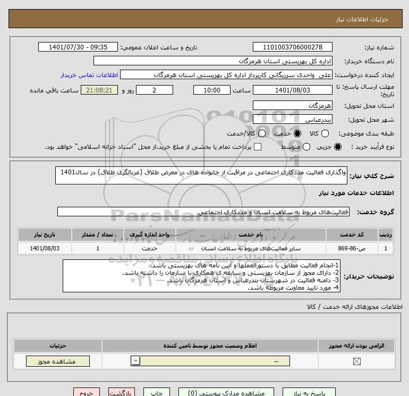Select the خدمت radio button

[297, 133]
